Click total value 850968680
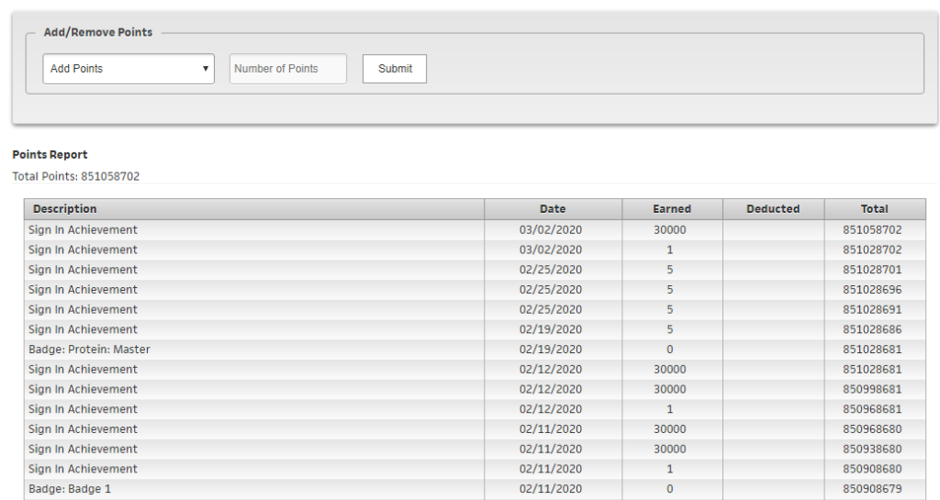The width and height of the screenshot is (940, 500). point(872,429)
